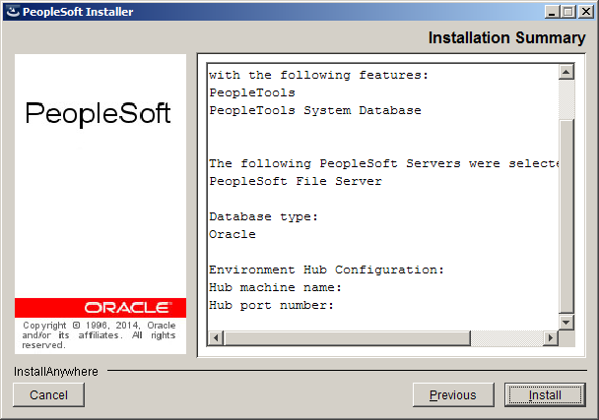The image size is (599, 420).
Task: Click the vertical scrollbar thumb
Action: tap(566, 216)
